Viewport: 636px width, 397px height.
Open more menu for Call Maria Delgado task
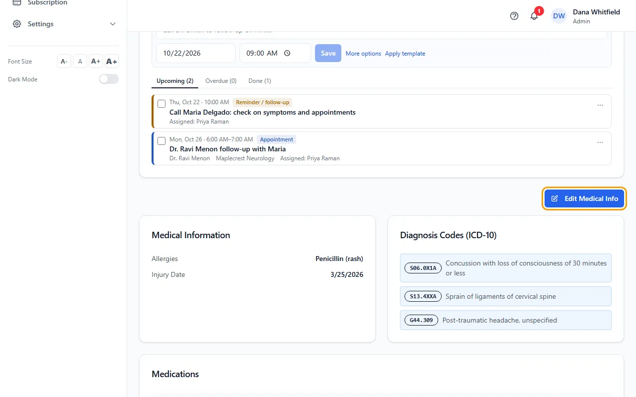(x=600, y=105)
